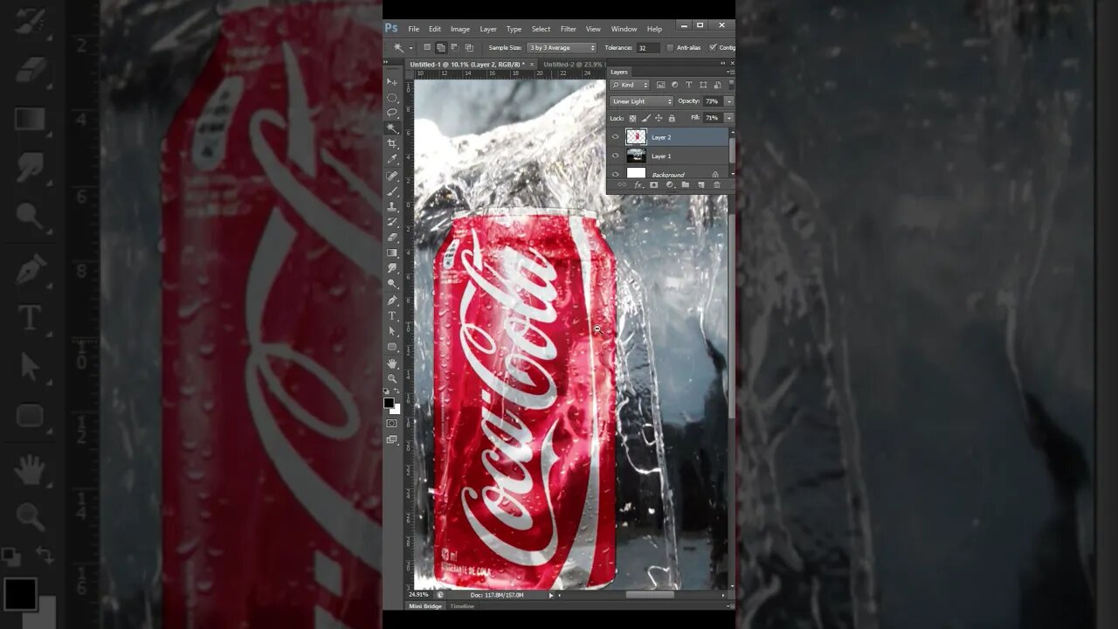Filter layers by adjustment layer icon
Screen dimensions: 1118x629
click(674, 85)
